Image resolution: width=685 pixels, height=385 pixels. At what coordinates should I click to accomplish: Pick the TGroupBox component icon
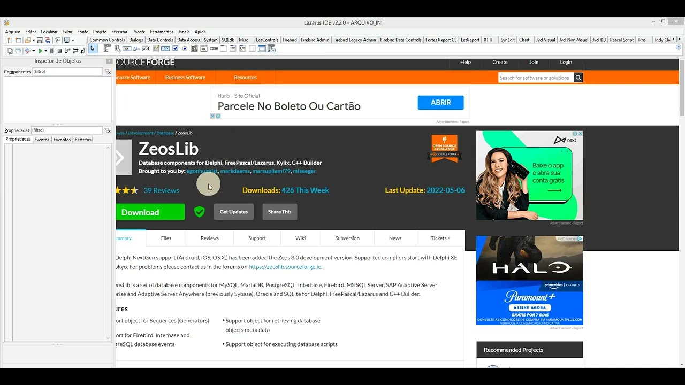click(223, 49)
